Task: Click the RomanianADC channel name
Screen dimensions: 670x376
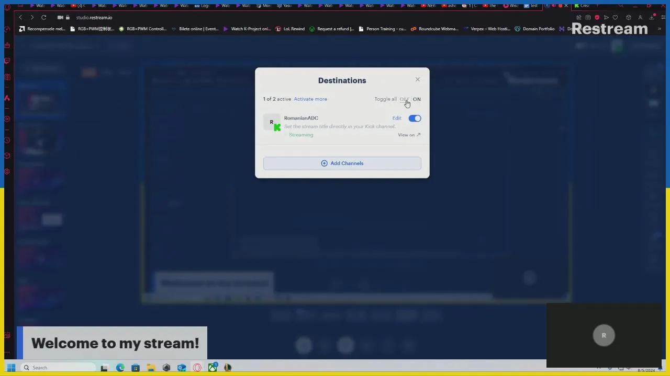Action: (301, 119)
